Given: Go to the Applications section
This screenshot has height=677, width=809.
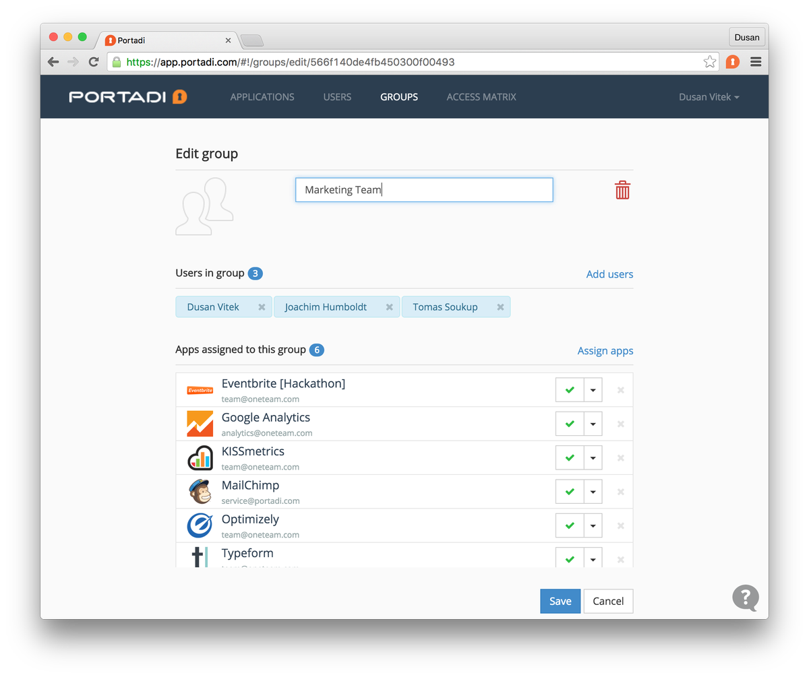Looking at the screenshot, I should (x=262, y=97).
